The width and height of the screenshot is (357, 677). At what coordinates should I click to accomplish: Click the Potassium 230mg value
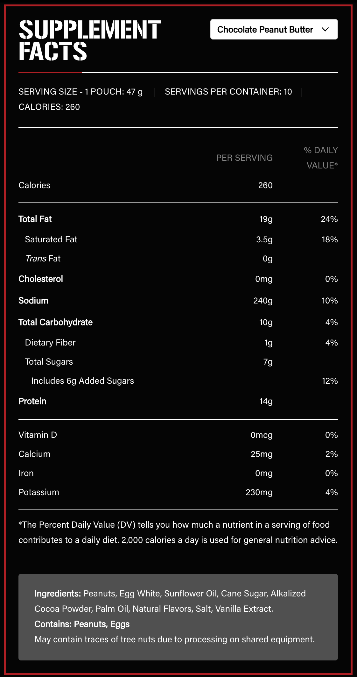tap(259, 492)
